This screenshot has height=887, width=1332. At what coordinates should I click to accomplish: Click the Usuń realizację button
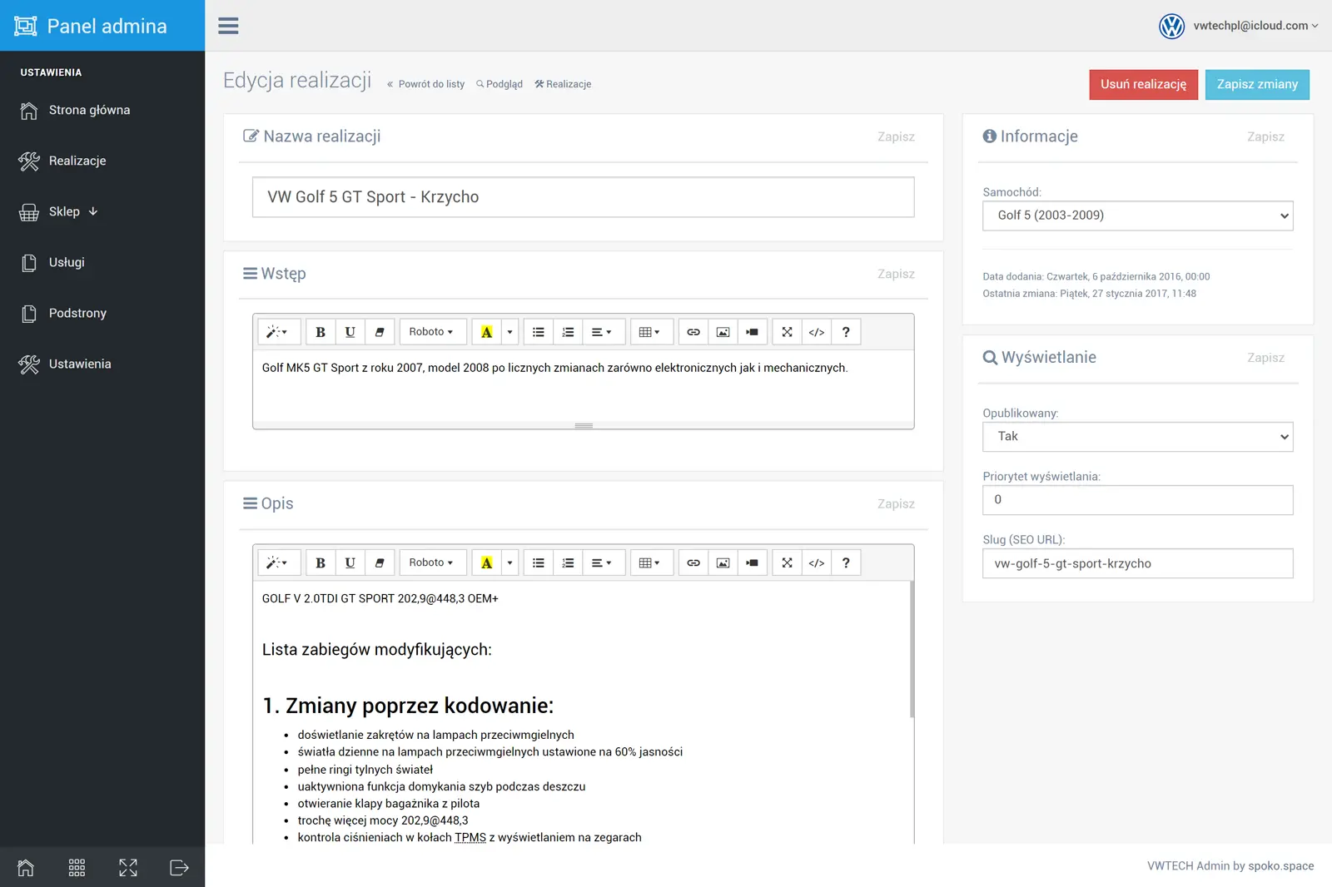click(1143, 85)
